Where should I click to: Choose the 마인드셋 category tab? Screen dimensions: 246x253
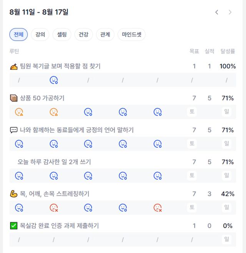click(x=131, y=35)
